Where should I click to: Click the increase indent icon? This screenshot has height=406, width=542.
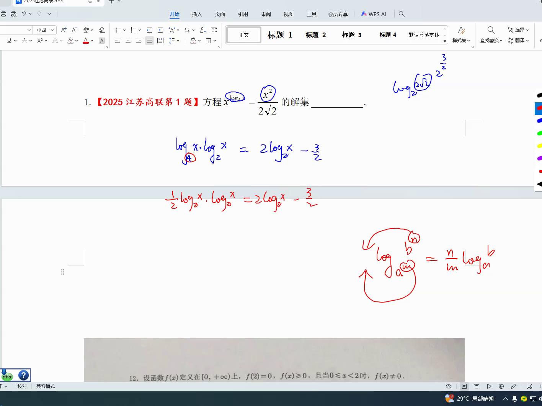[x=160, y=30]
